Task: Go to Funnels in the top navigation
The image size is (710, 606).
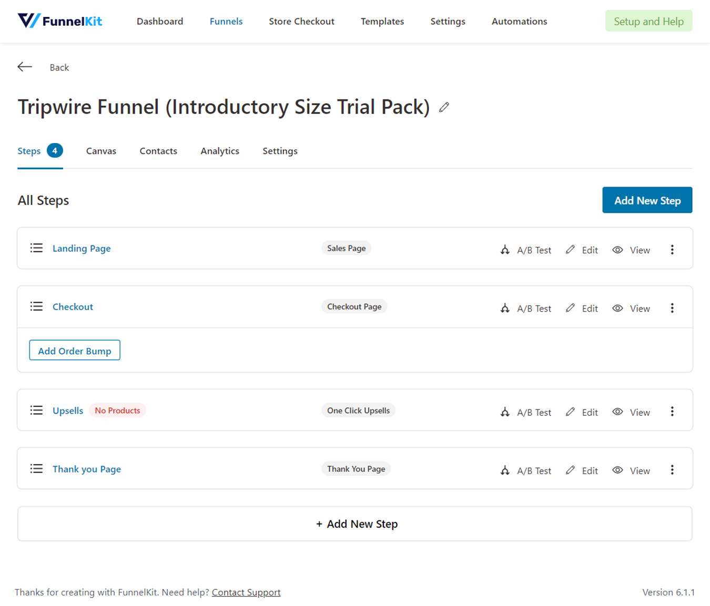Action: pyautogui.click(x=226, y=22)
